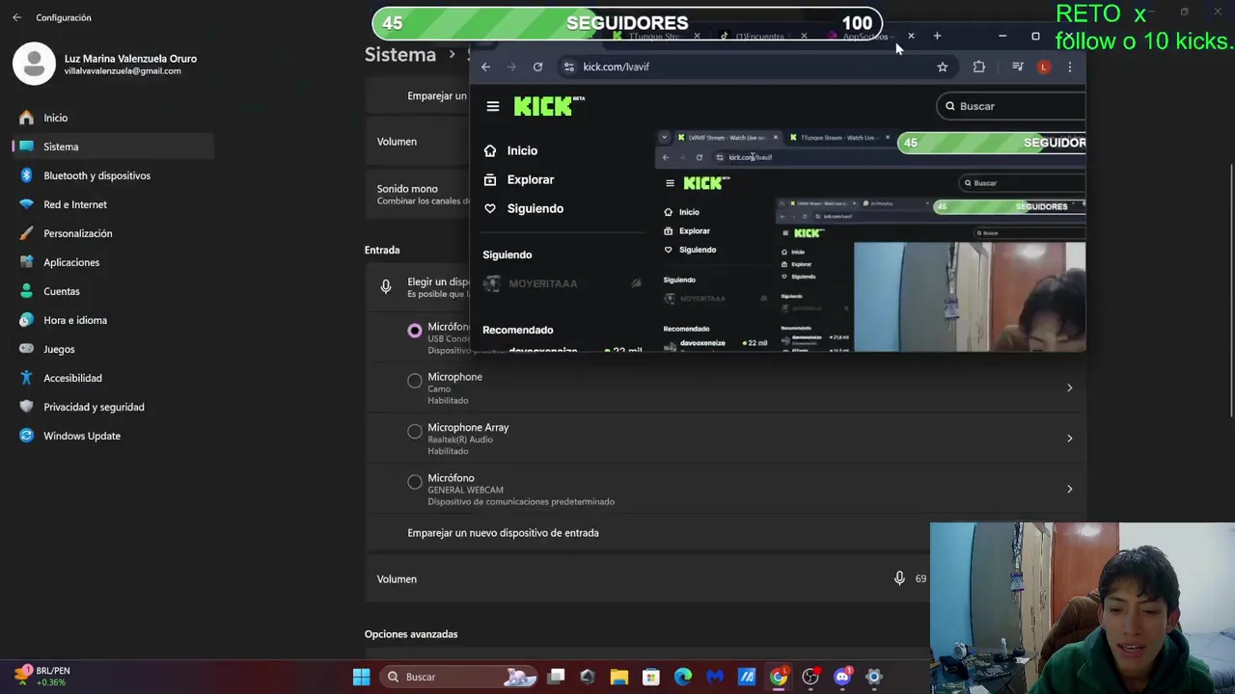Open Bluetooth y dispositivos settings
1235x694 pixels.
[x=114, y=175]
